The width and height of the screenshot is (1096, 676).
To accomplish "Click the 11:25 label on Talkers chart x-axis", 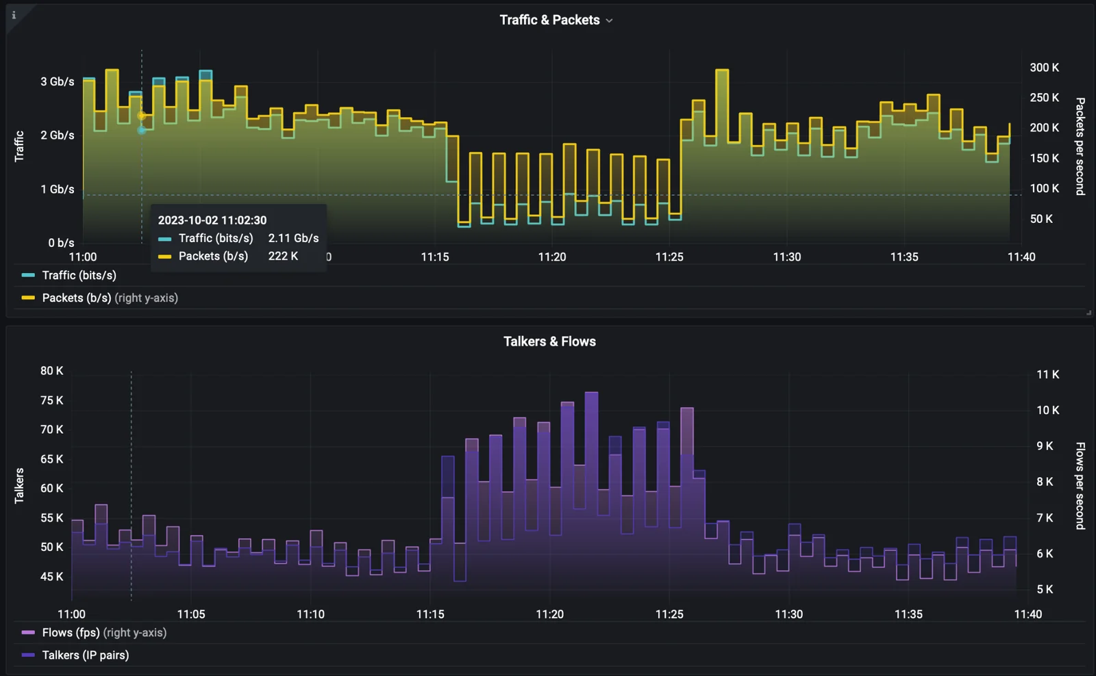I will [x=669, y=614].
